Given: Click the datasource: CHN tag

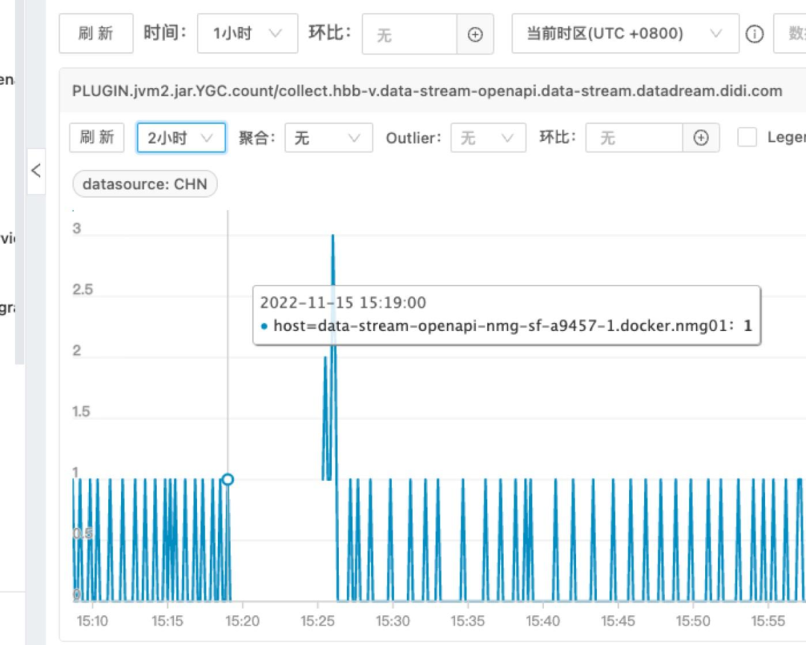Looking at the screenshot, I should pos(145,184).
